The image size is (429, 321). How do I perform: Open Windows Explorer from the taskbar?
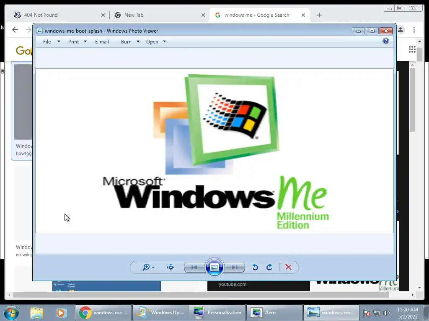[x=37, y=313]
